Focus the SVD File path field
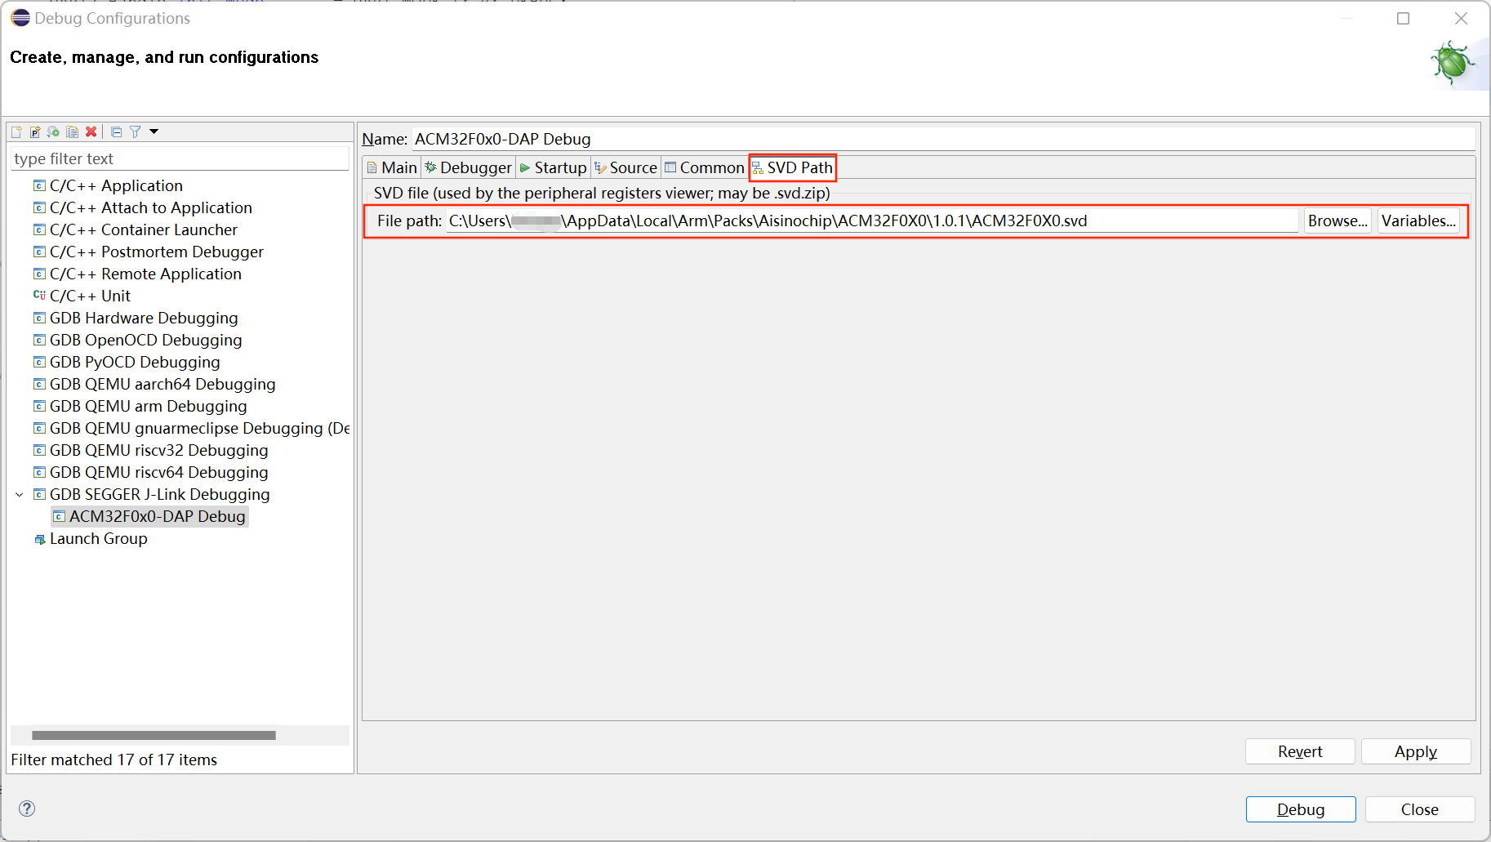The height and width of the screenshot is (842, 1491). click(x=870, y=221)
